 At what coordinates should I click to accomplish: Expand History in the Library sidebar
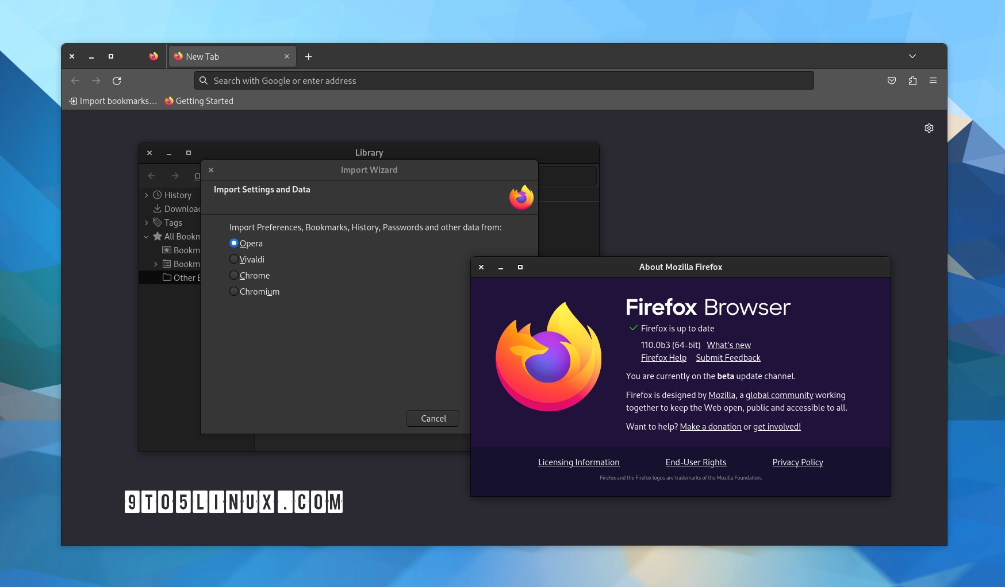[147, 195]
